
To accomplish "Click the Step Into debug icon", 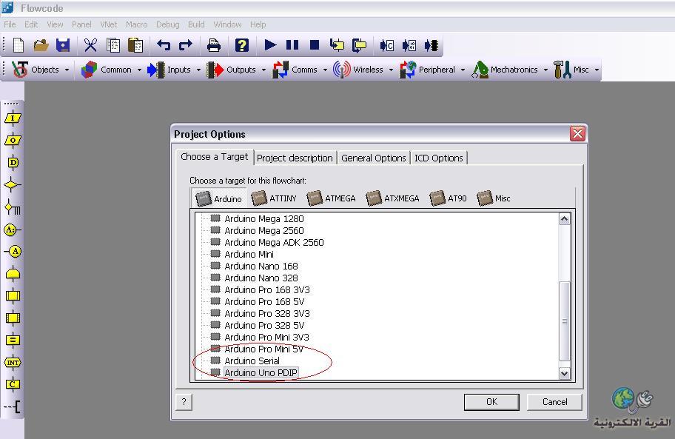I will (x=337, y=44).
